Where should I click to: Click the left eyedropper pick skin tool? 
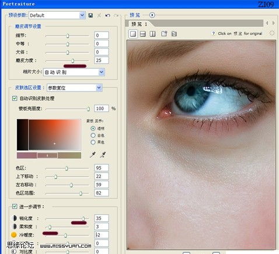click(93, 155)
